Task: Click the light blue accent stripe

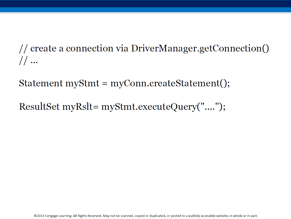Action: pyautogui.click(x=146, y=10)
